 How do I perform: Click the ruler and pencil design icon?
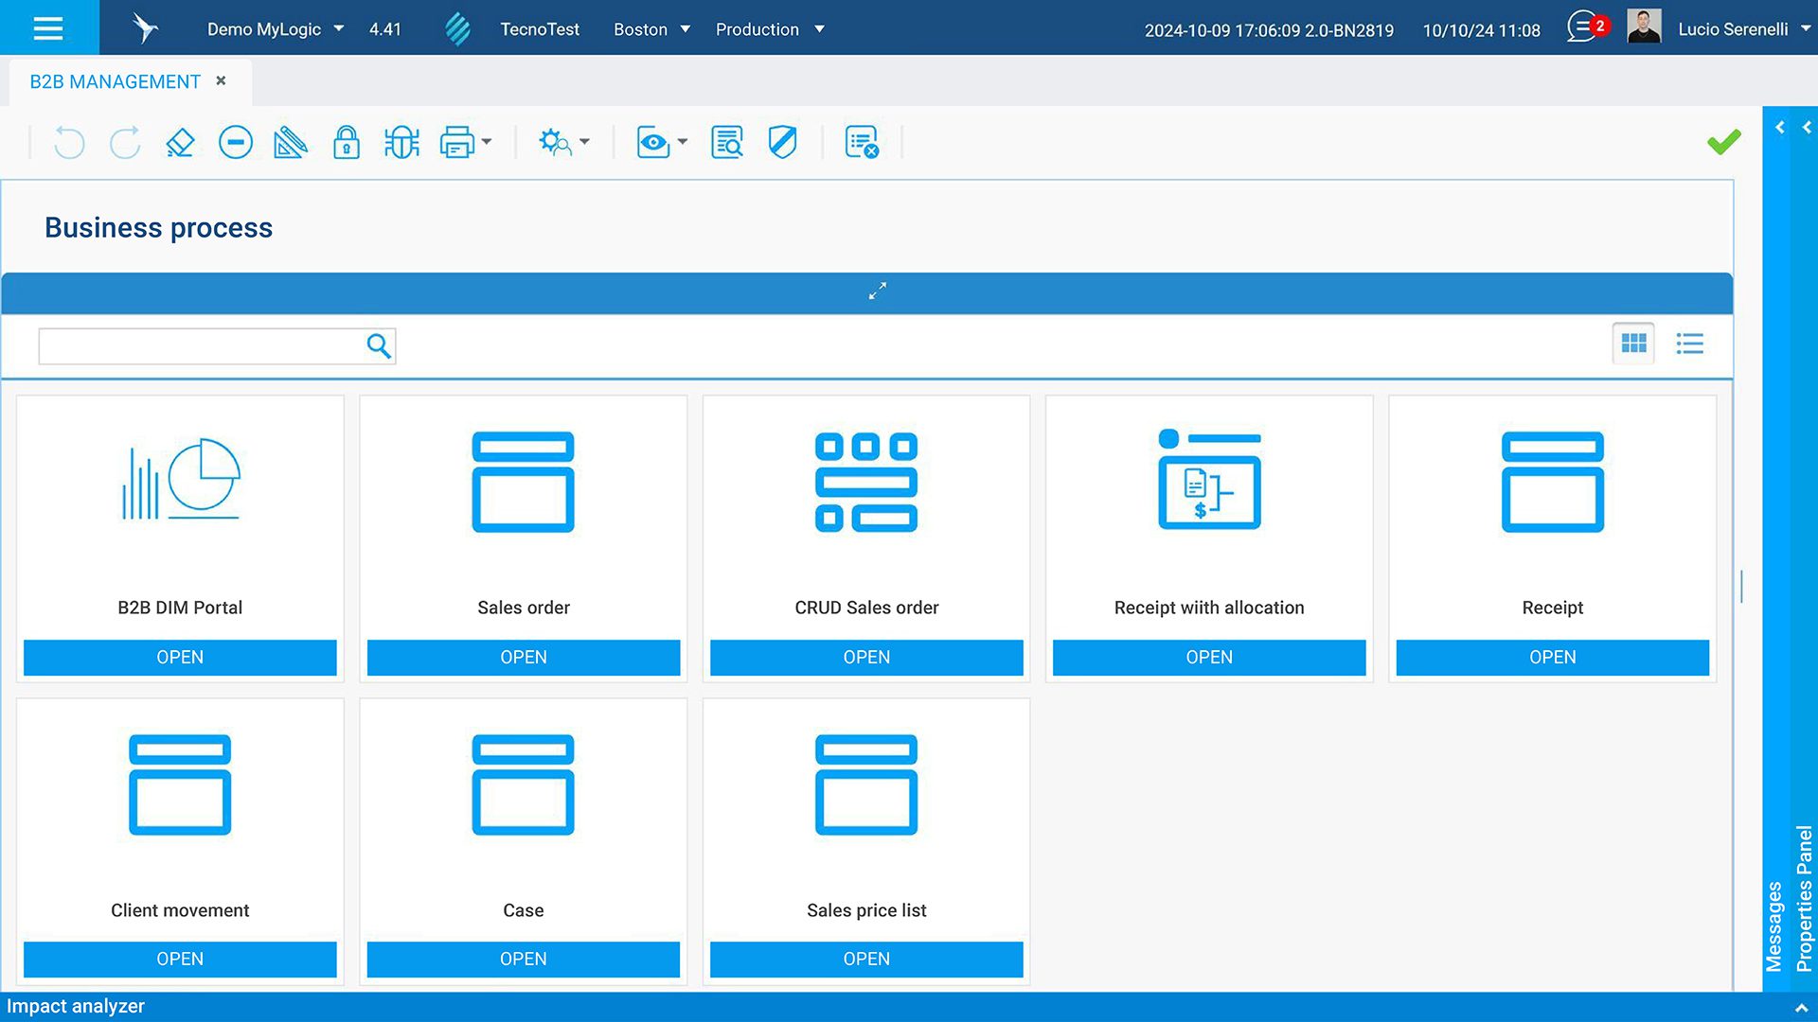(x=291, y=143)
